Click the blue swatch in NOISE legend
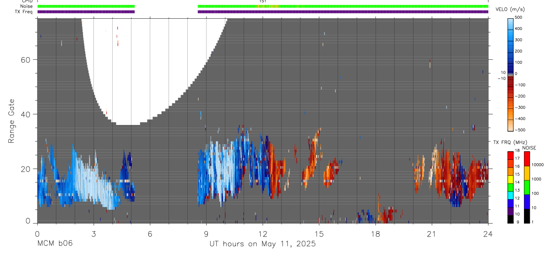 (x=528, y=202)
